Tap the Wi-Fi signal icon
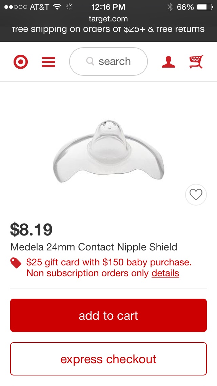The image size is (217, 386). [x=57, y=7]
